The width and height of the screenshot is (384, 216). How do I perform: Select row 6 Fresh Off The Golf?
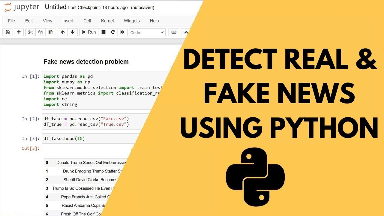tap(73, 213)
